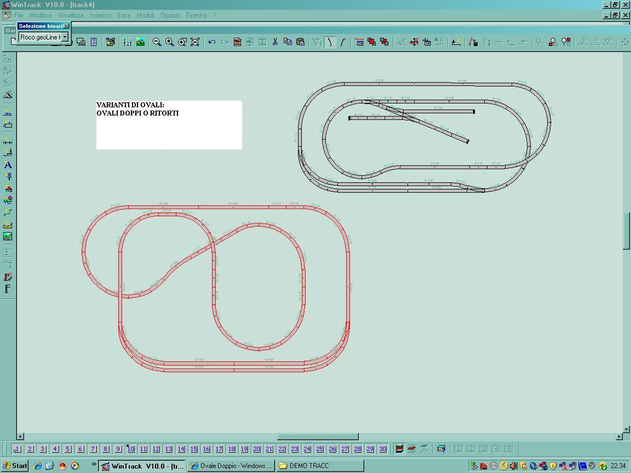Screen dimensions: 631x473
Task: Click the horizontal scrollbar thumb
Action: click(x=318, y=436)
